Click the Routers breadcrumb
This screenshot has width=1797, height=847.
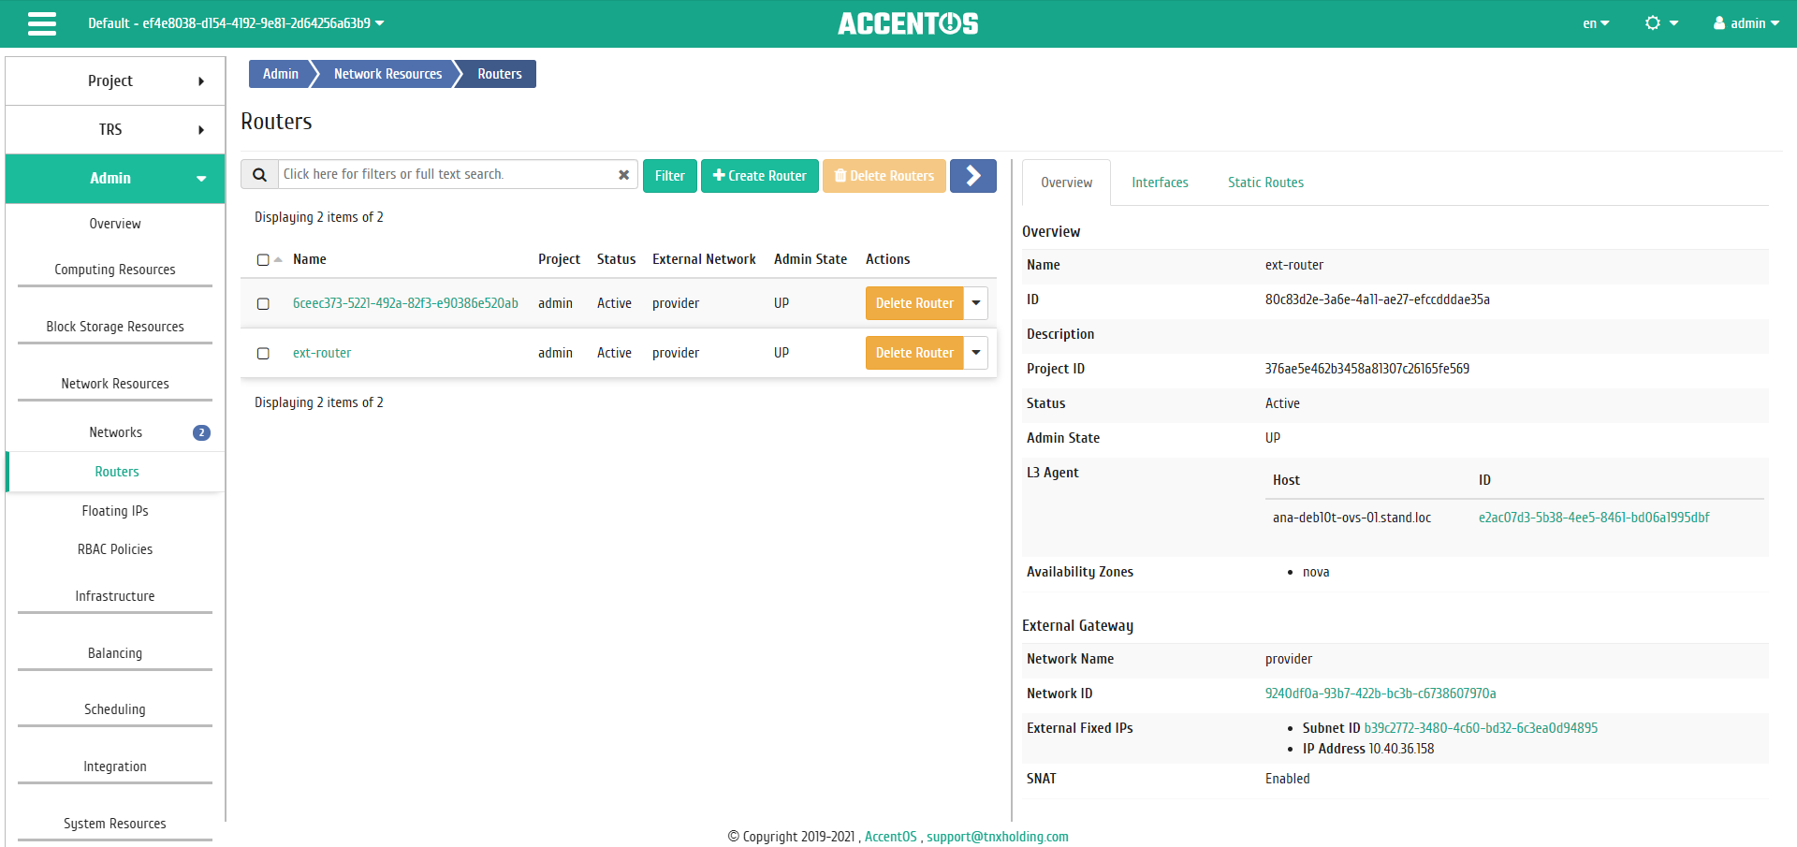[500, 74]
